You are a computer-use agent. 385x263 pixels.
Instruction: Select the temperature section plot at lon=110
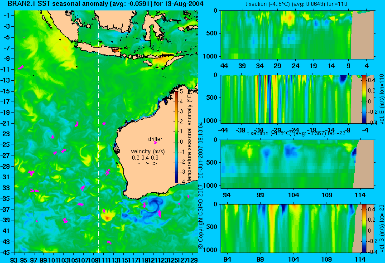[x=298, y=34]
